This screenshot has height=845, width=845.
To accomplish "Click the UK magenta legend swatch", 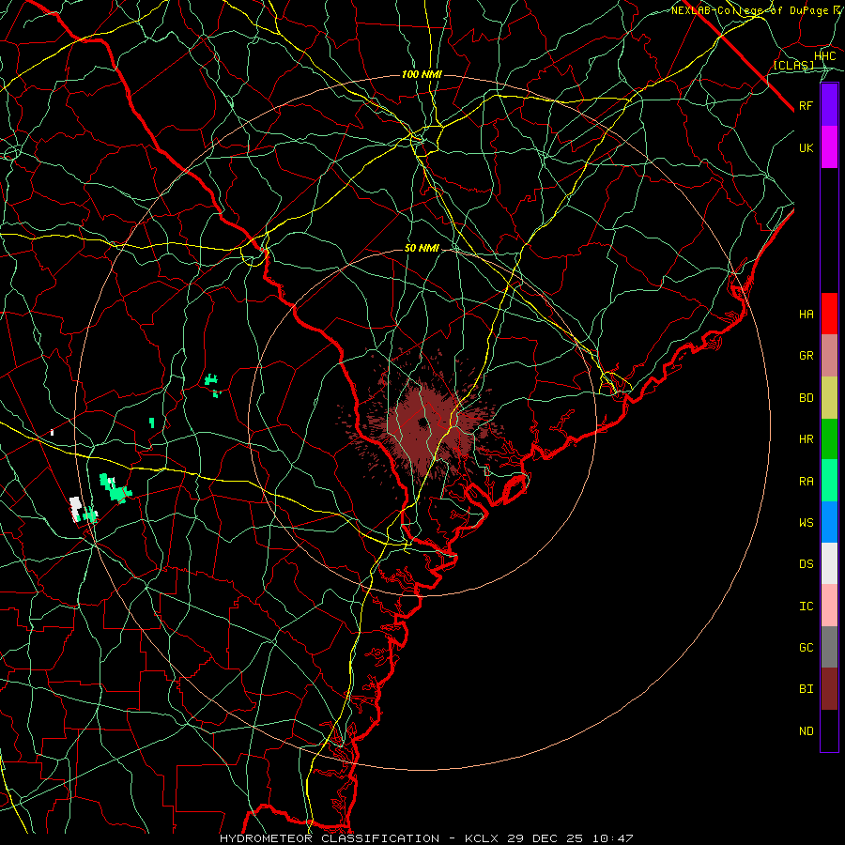I will pos(829,147).
